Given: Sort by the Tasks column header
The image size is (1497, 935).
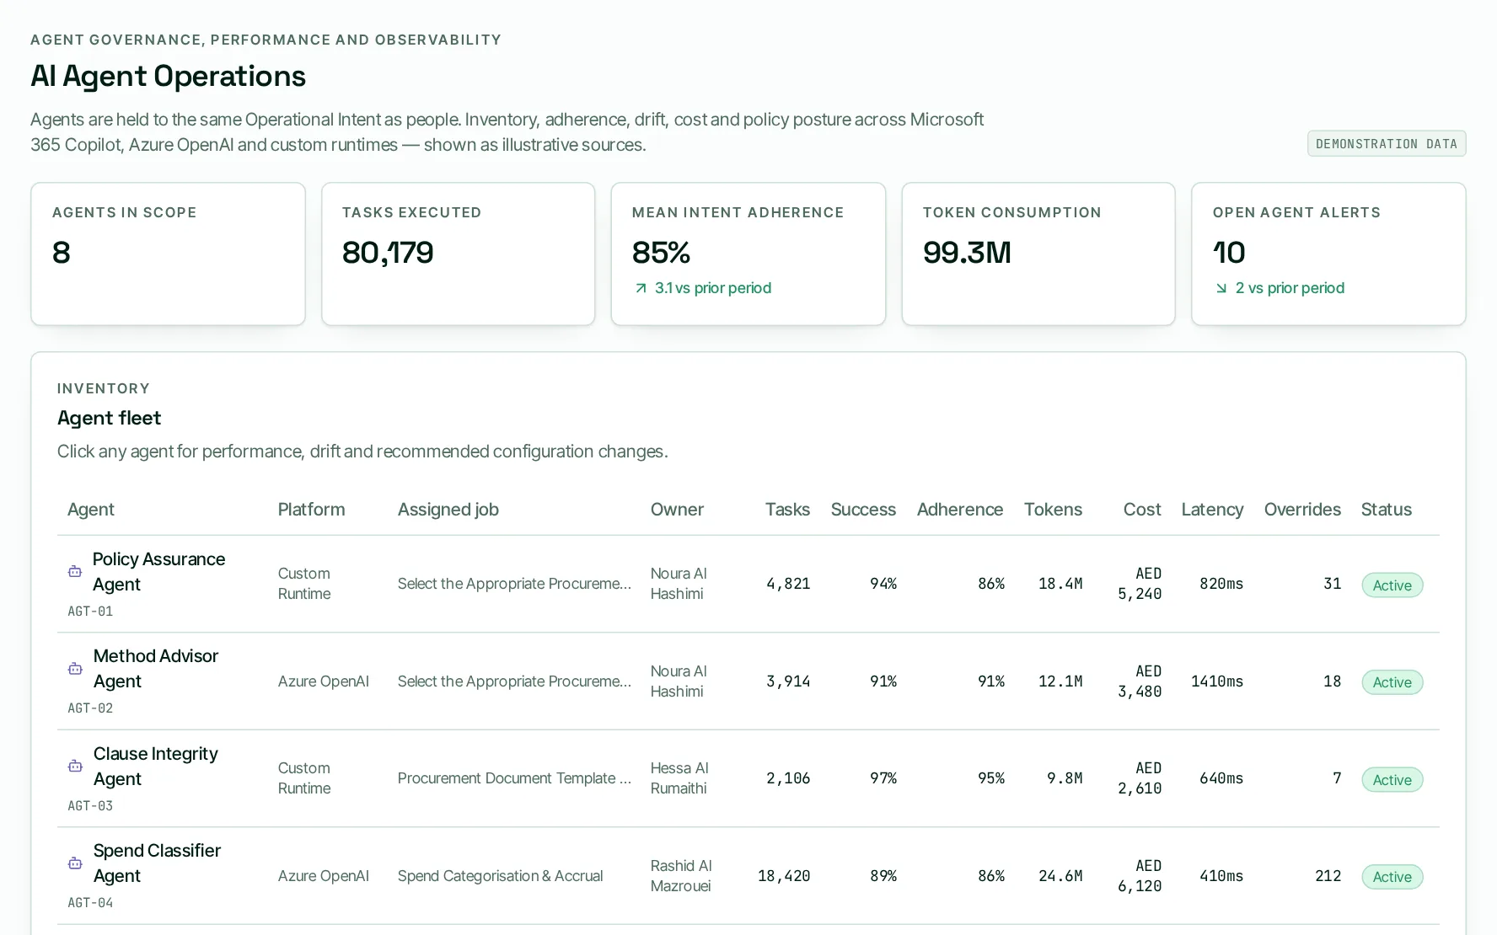Looking at the screenshot, I should point(787,510).
